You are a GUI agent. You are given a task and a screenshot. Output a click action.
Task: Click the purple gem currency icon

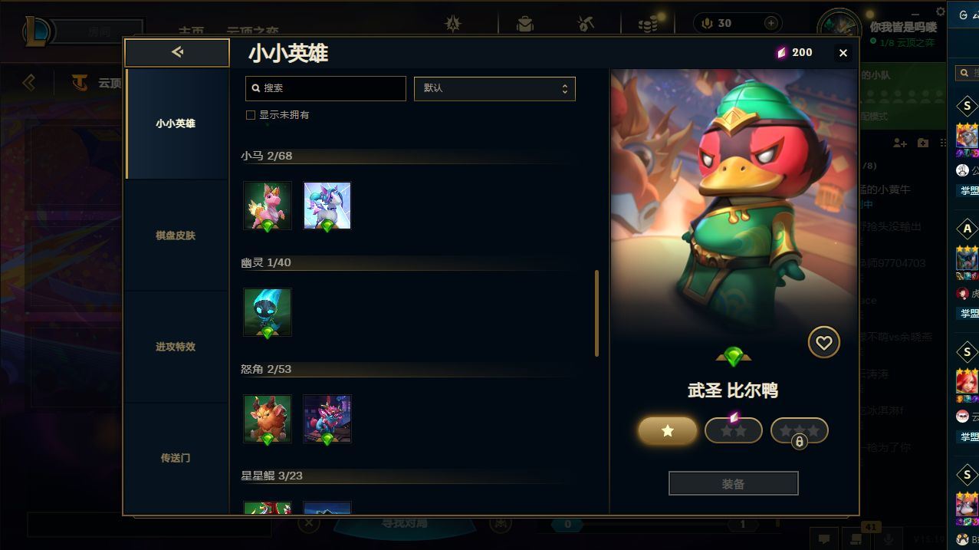(781, 52)
